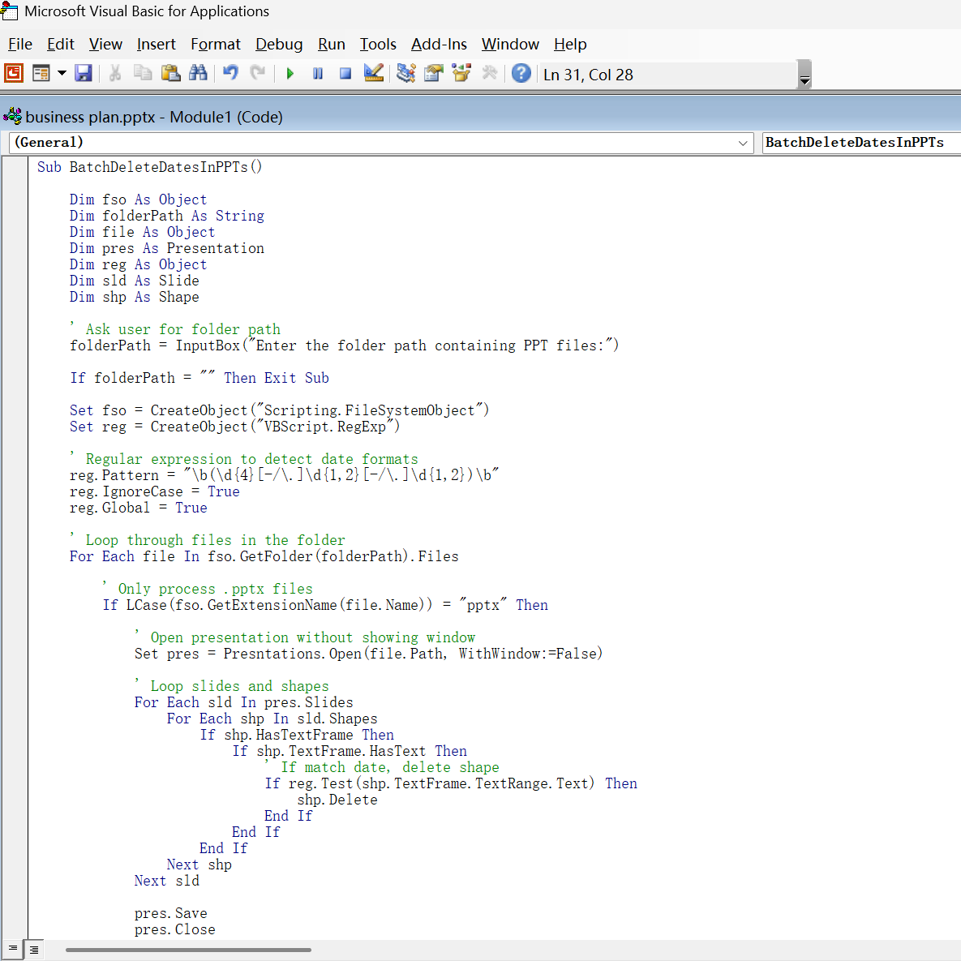Open Visual Basic Help question mark icon
This screenshot has width=961, height=961.
coord(521,74)
